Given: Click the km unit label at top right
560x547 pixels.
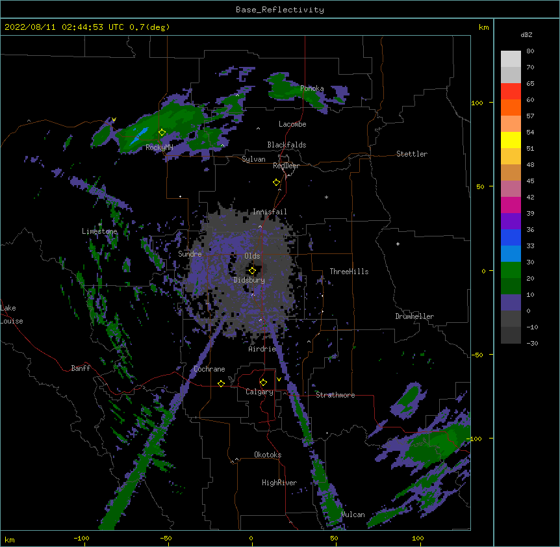Looking at the screenshot, I should tap(483, 27).
